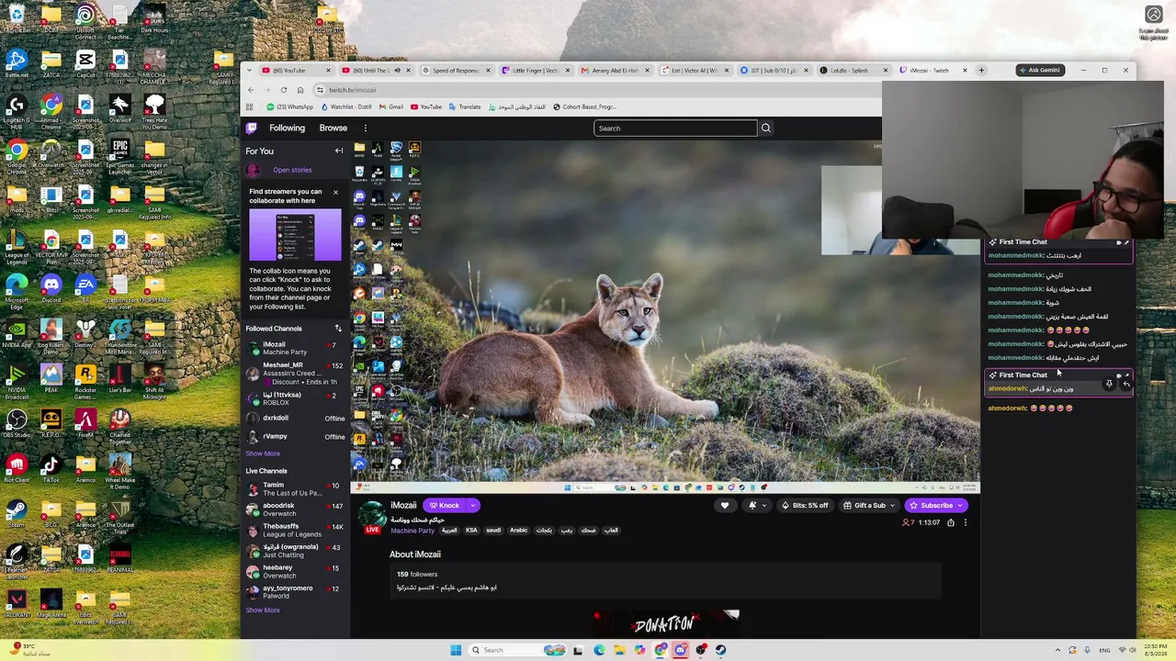Open followed channel iMozaii in the sidebar

pyautogui.click(x=295, y=348)
